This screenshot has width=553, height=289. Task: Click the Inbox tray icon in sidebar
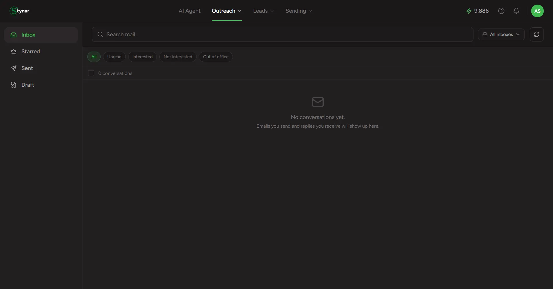pos(14,35)
